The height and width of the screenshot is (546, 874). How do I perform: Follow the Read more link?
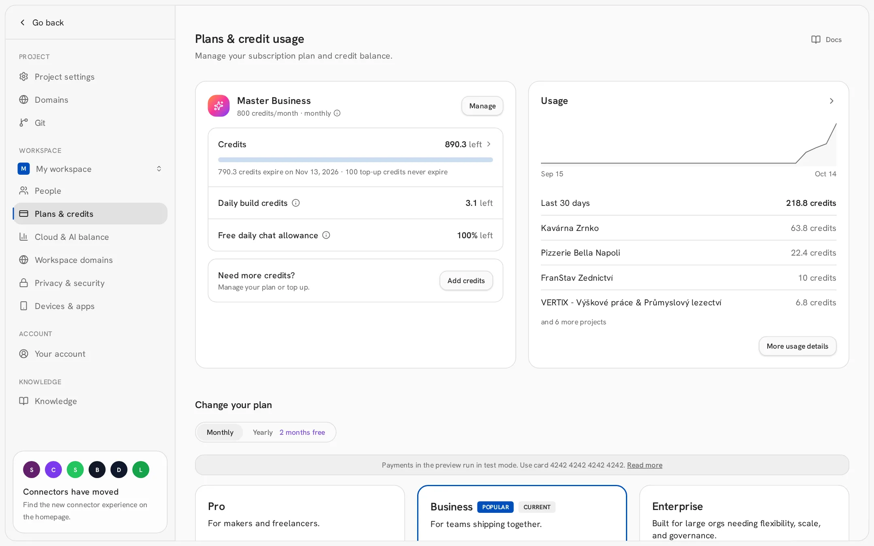tap(645, 465)
